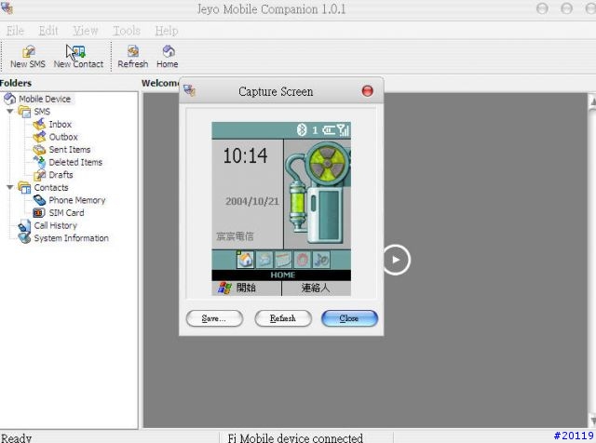Open the System Information icon
Viewport: 596px width, 443px height.
pyautogui.click(x=25, y=238)
